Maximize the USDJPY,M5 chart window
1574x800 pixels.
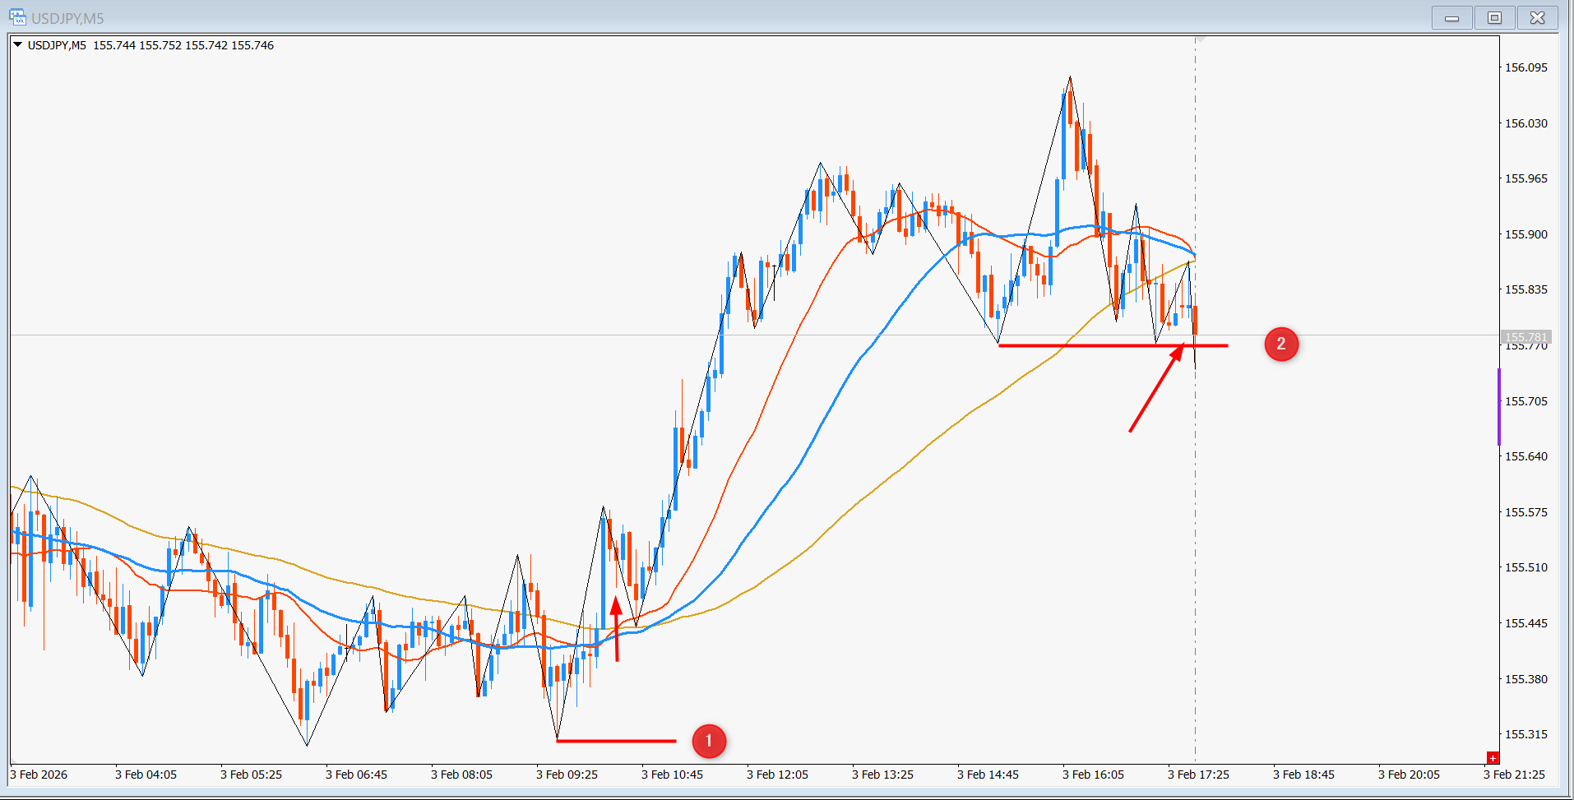coord(1494,17)
